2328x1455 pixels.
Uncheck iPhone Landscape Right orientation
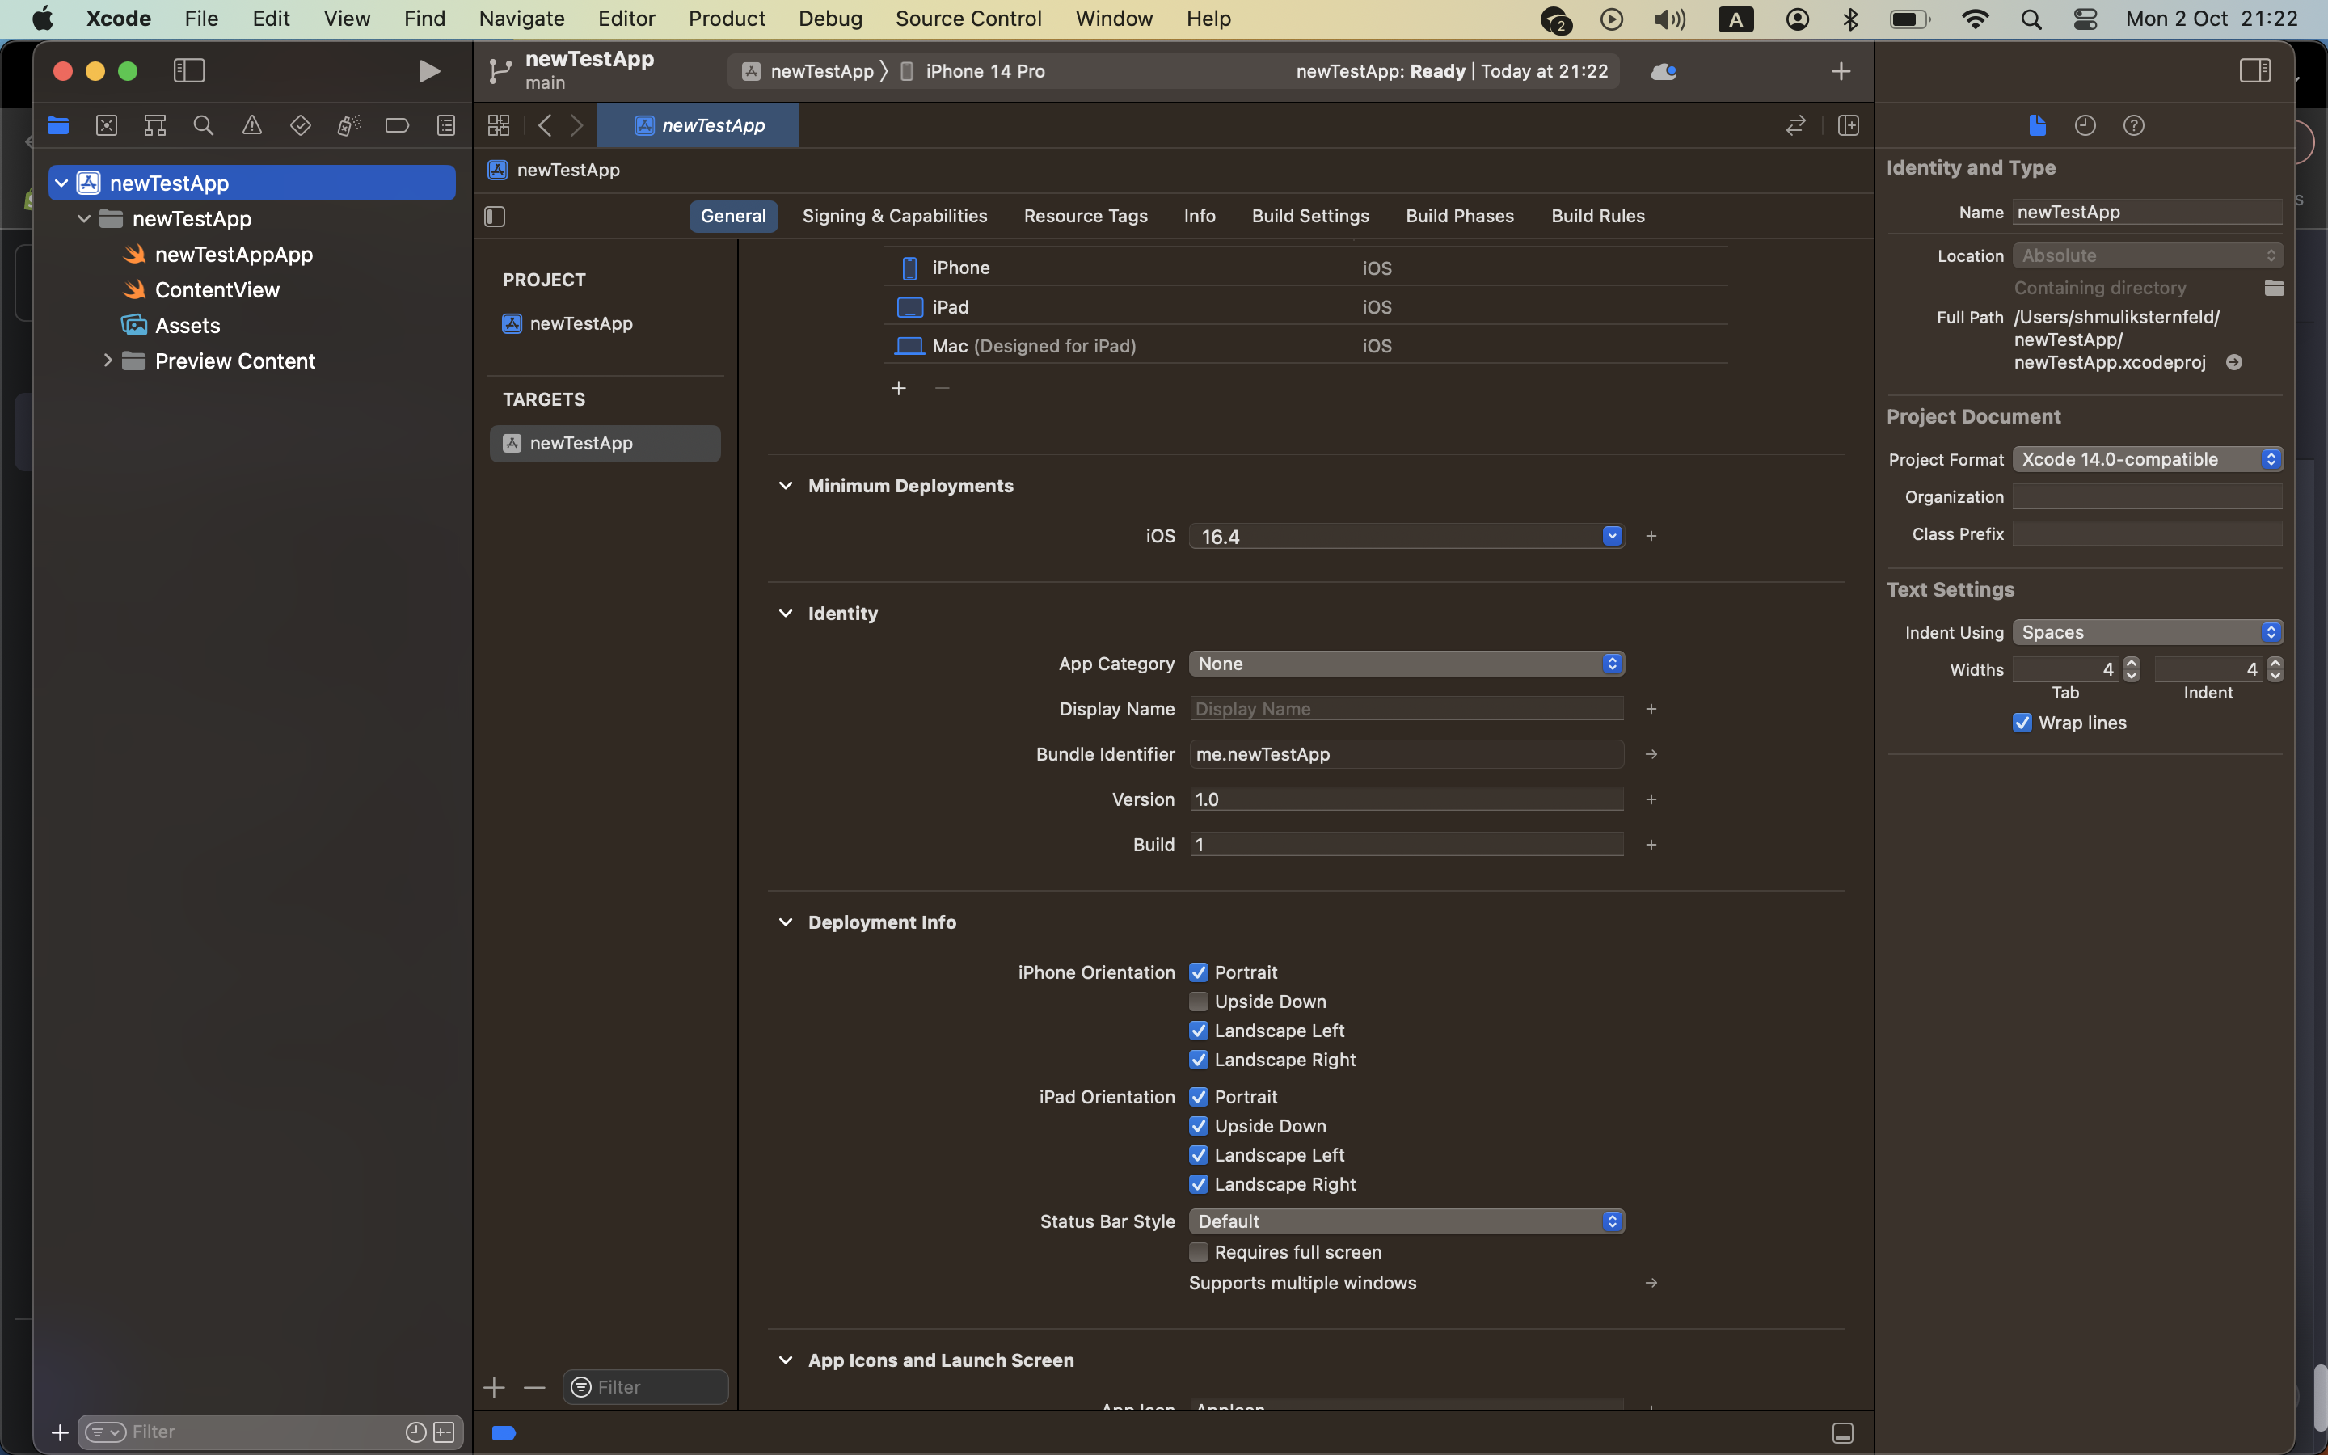[1198, 1060]
